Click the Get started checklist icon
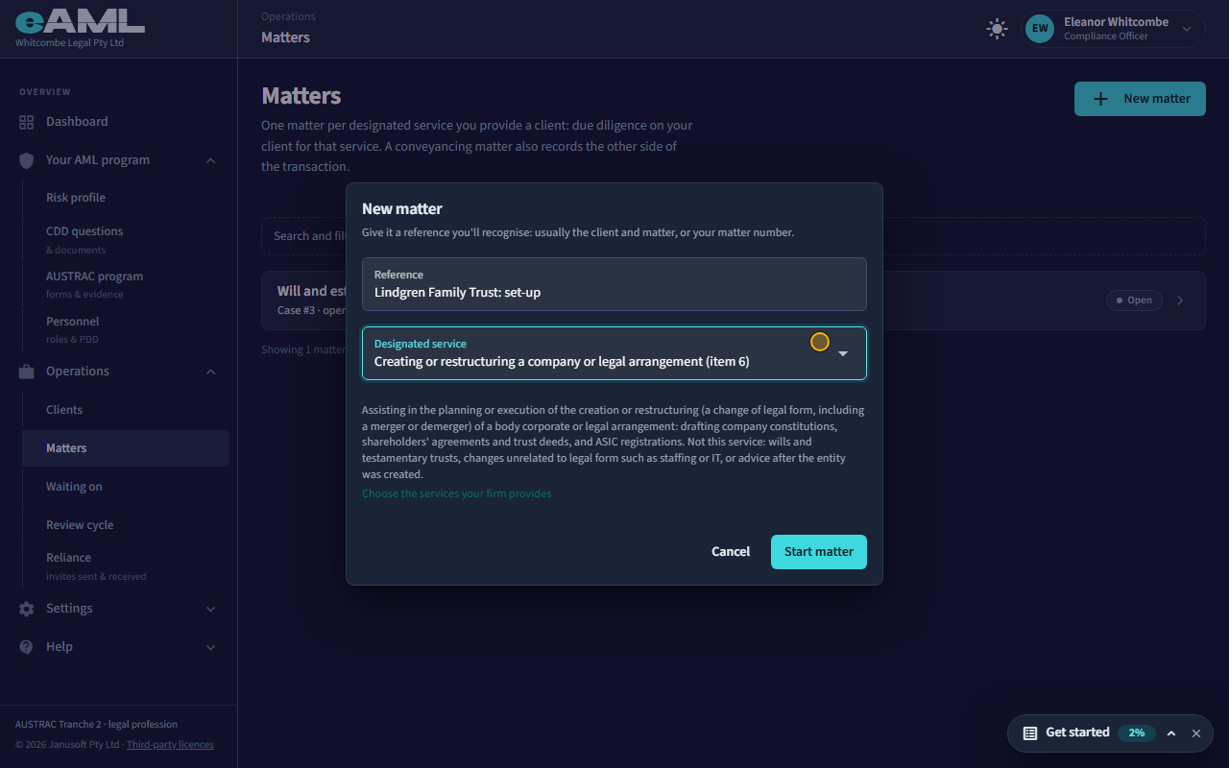Viewport: 1229px width, 768px height. 1030,732
